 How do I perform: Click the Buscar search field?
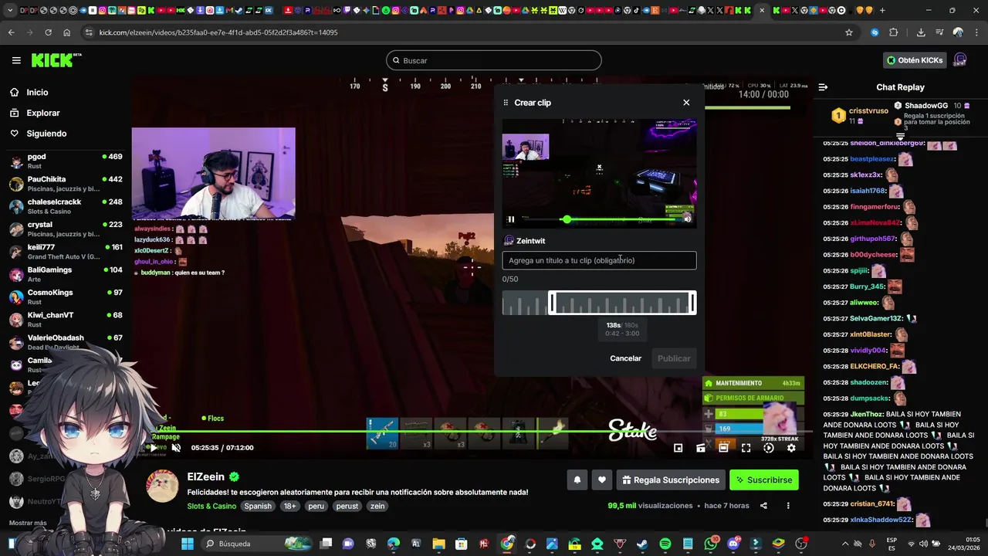[x=494, y=60]
